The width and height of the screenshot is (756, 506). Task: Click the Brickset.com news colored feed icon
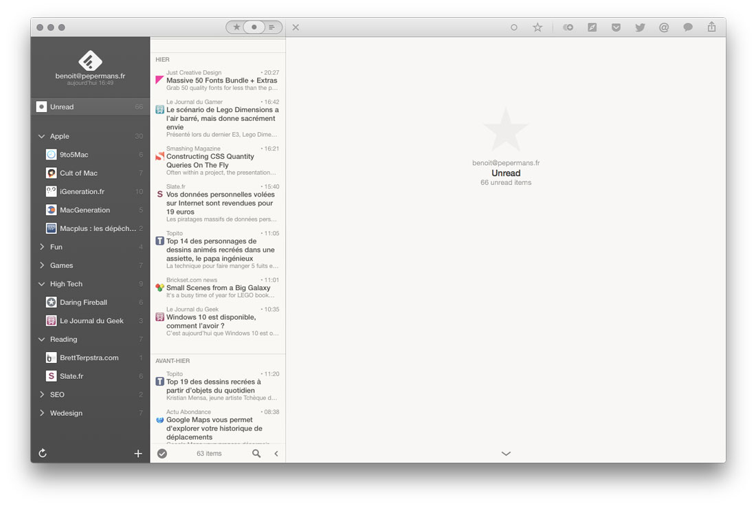tap(159, 287)
